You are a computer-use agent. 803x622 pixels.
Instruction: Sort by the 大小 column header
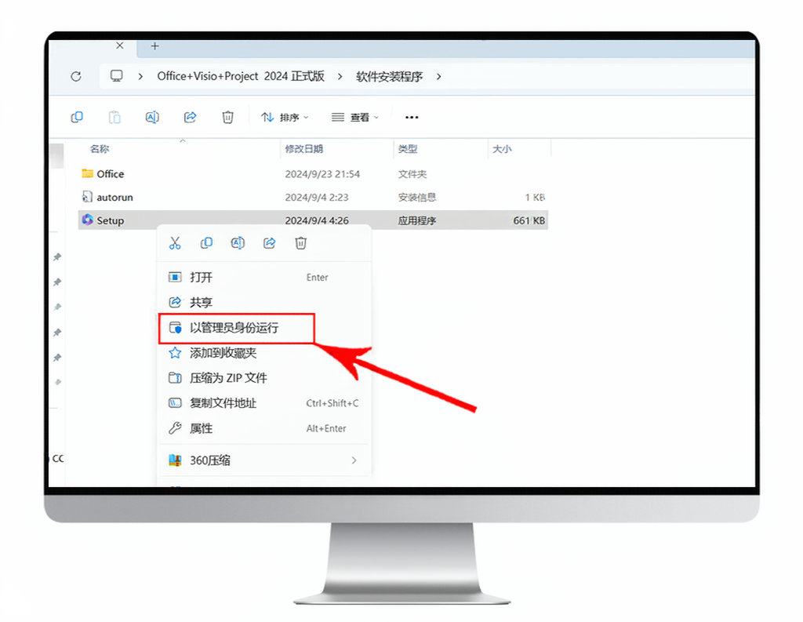coord(502,148)
